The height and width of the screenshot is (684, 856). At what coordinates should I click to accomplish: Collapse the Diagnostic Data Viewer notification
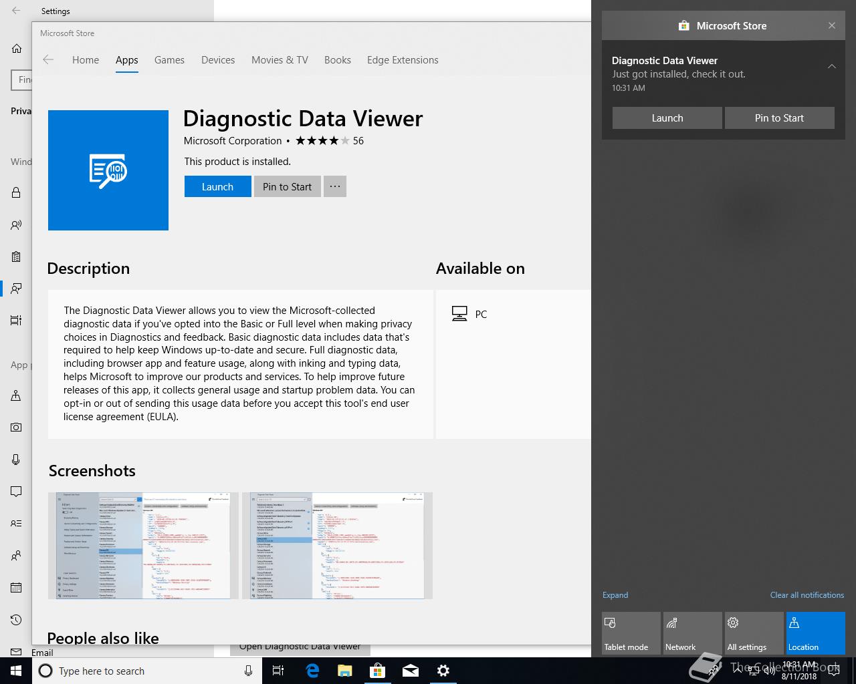(832, 66)
